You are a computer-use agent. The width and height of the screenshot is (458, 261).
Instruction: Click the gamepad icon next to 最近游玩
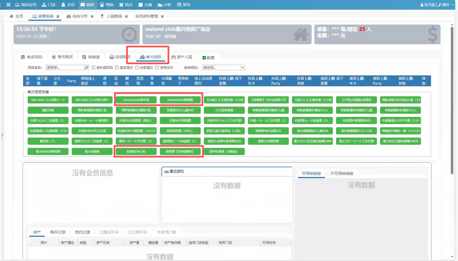tap(167, 172)
